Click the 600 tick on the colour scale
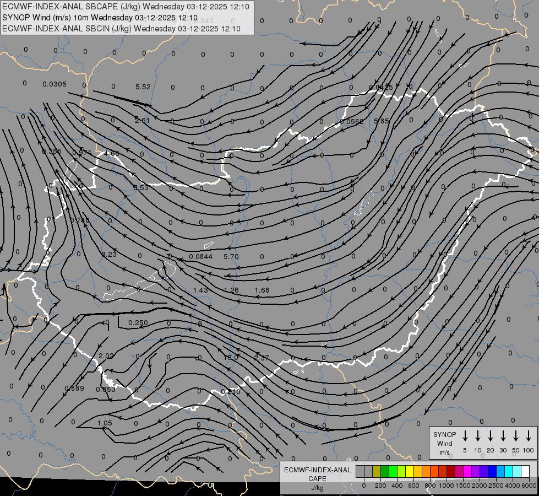The image size is (539, 496). [413, 486]
